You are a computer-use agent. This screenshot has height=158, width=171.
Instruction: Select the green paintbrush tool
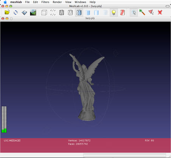coord(142,12)
